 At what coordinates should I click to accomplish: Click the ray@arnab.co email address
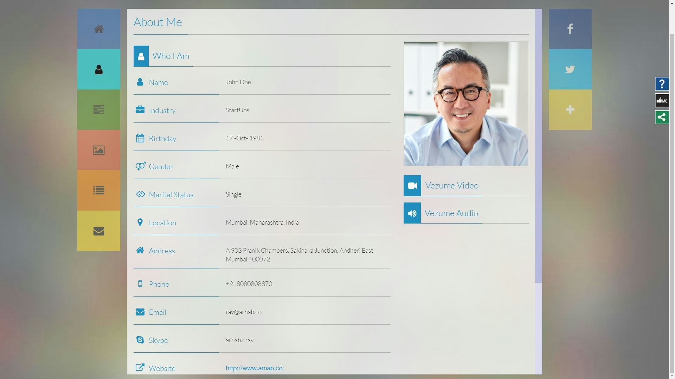[243, 312]
